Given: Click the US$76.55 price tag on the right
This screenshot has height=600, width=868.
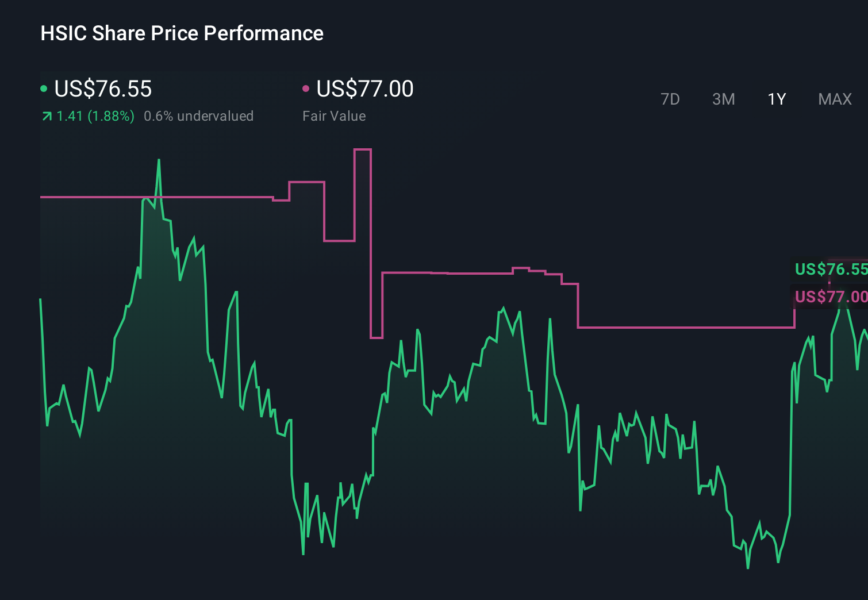Looking at the screenshot, I should coord(831,269).
